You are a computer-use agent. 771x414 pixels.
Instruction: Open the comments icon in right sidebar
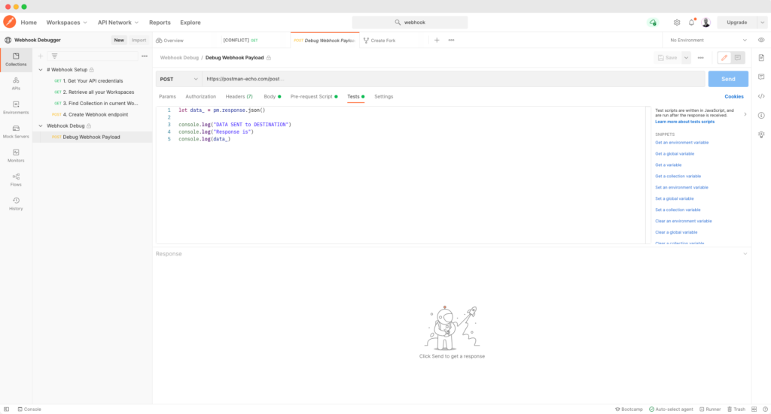761,77
